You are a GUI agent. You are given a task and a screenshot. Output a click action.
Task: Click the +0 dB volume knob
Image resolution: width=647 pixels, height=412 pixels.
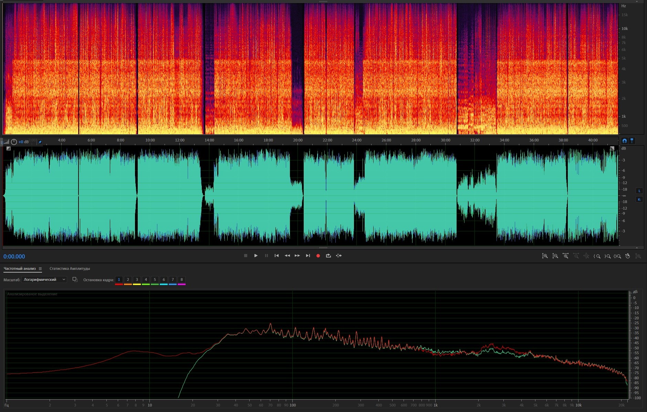(14, 142)
